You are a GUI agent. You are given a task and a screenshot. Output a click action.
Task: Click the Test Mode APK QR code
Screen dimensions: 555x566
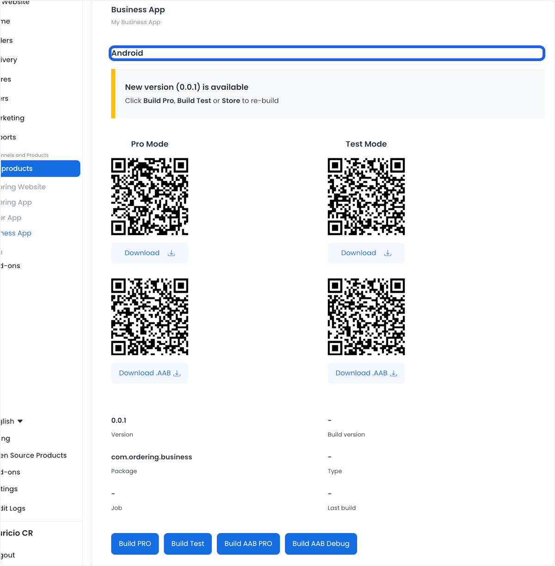pos(366,197)
